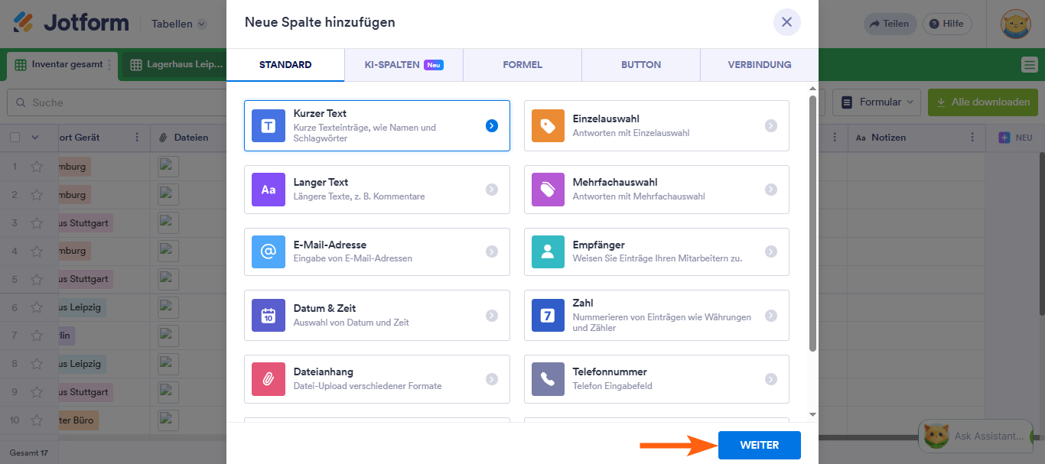Click the WEITER button
The width and height of the screenshot is (1045, 464).
(760, 445)
